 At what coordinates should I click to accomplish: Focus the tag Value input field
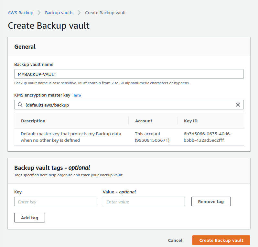point(144,202)
